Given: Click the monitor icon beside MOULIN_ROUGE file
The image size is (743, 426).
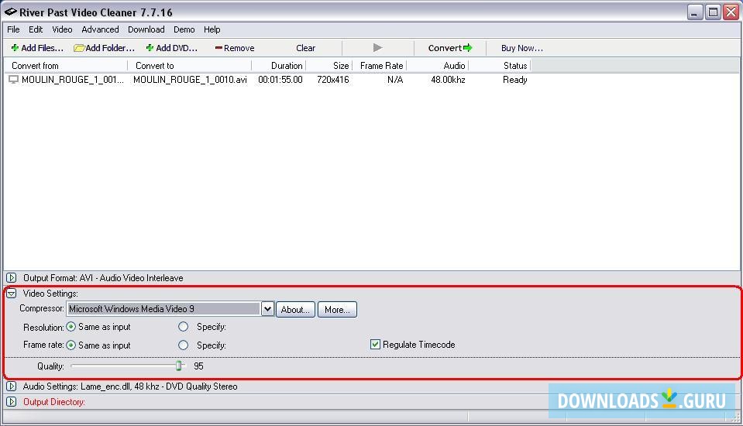Looking at the screenshot, I should pos(13,80).
